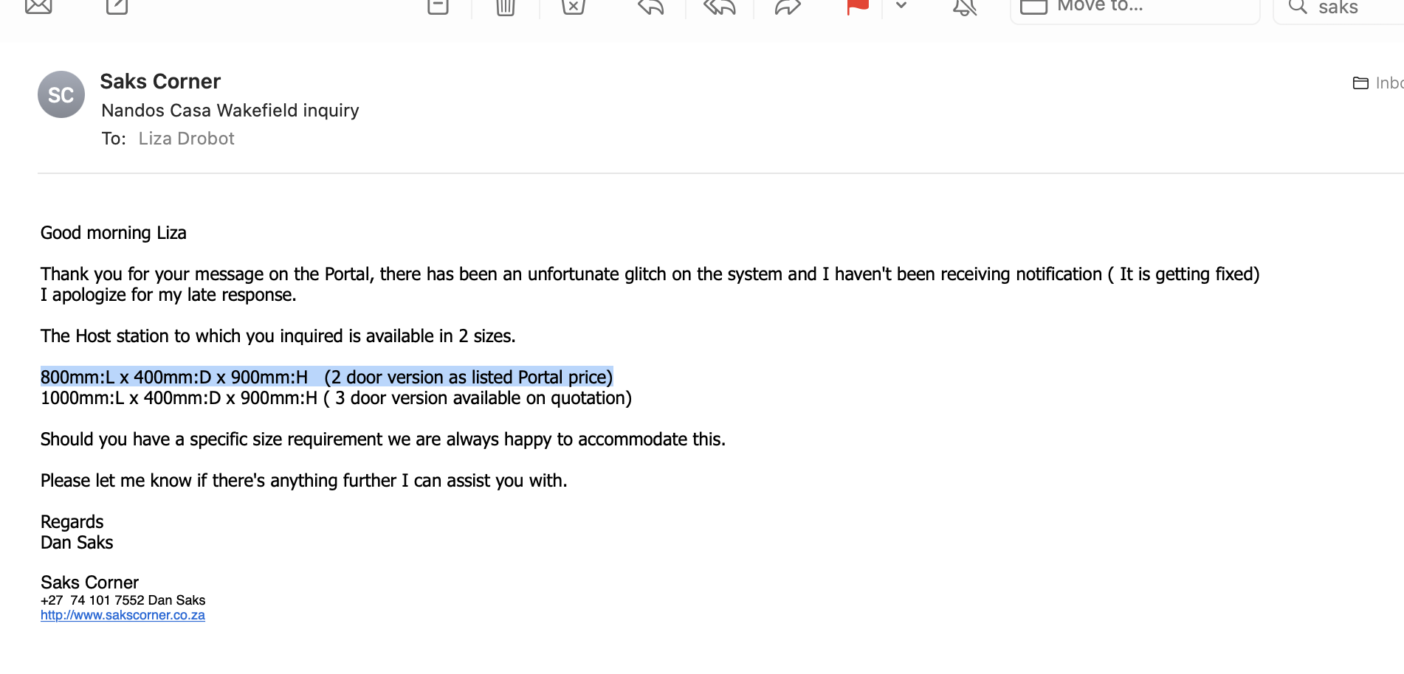The image size is (1404, 674).
Task: Forward this email
Action: pyautogui.click(x=788, y=6)
